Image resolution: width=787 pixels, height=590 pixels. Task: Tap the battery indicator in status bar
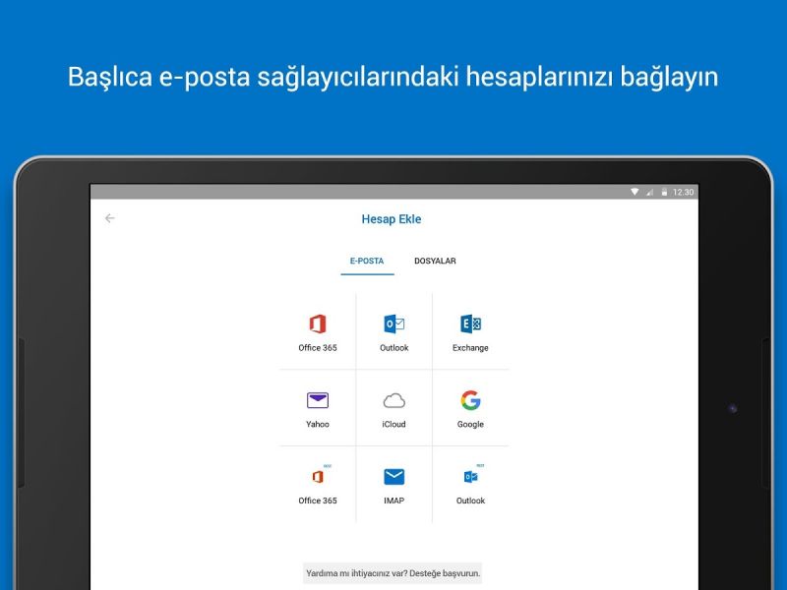tap(664, 192)
